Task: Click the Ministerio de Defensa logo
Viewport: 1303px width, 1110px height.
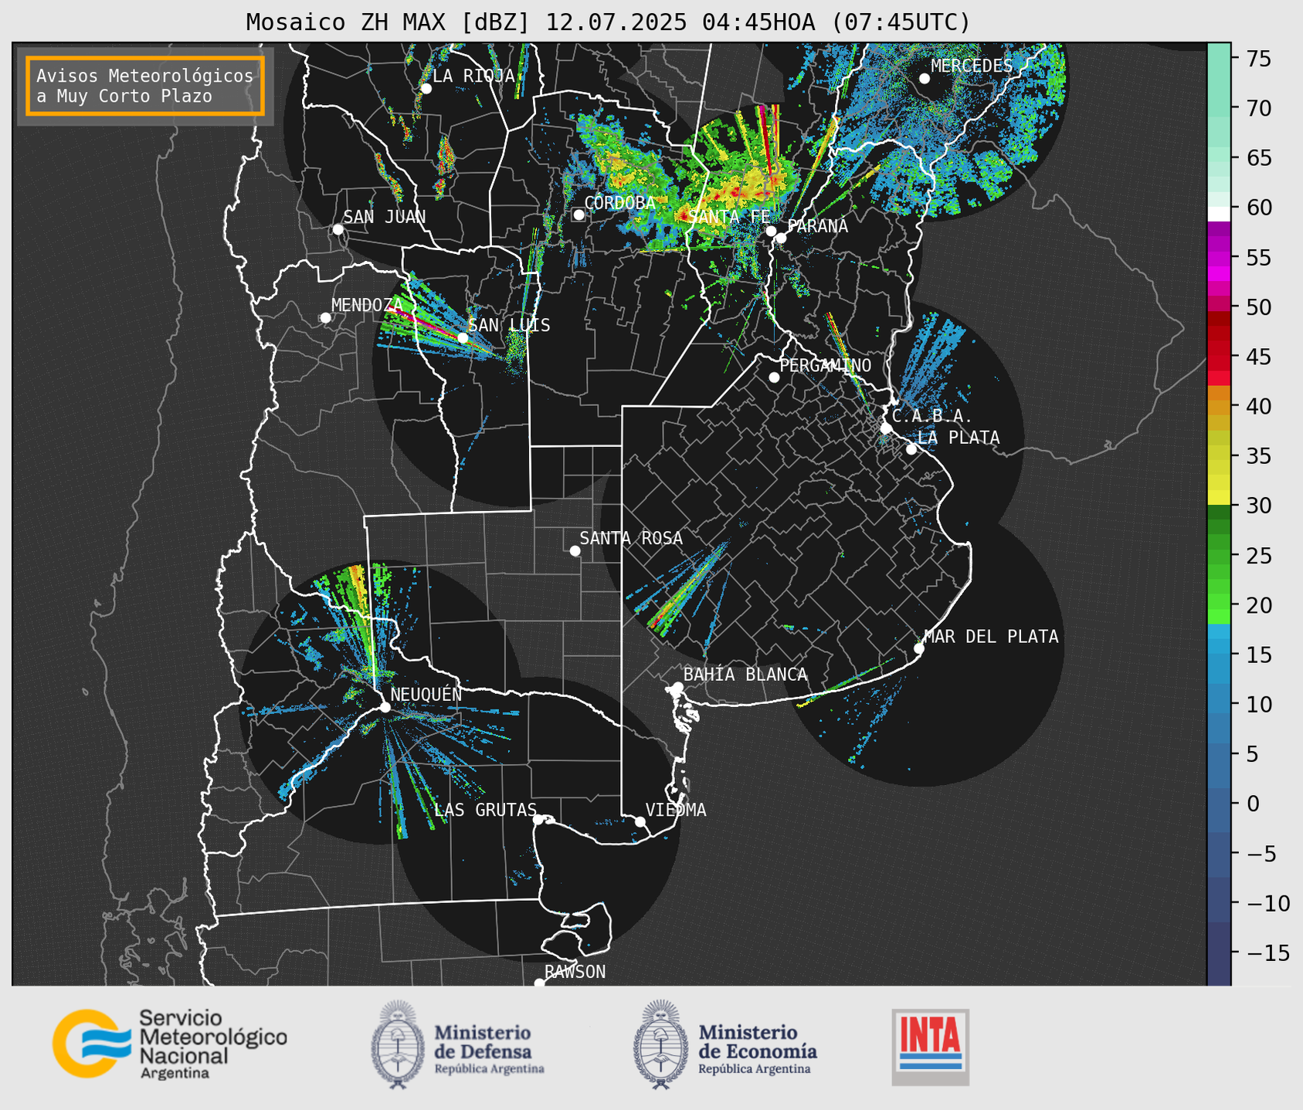Action: click(457, 1045)
